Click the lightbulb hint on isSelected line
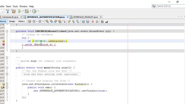185x104 pixels. point(3,41)
